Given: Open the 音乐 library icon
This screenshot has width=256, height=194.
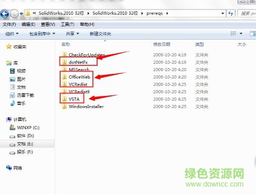Looking at the screenshot, I should pyautogui.click(x=12, y=103).
